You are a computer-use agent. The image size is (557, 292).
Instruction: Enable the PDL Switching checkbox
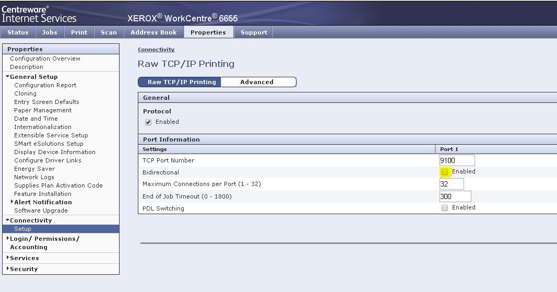(445, 208)
